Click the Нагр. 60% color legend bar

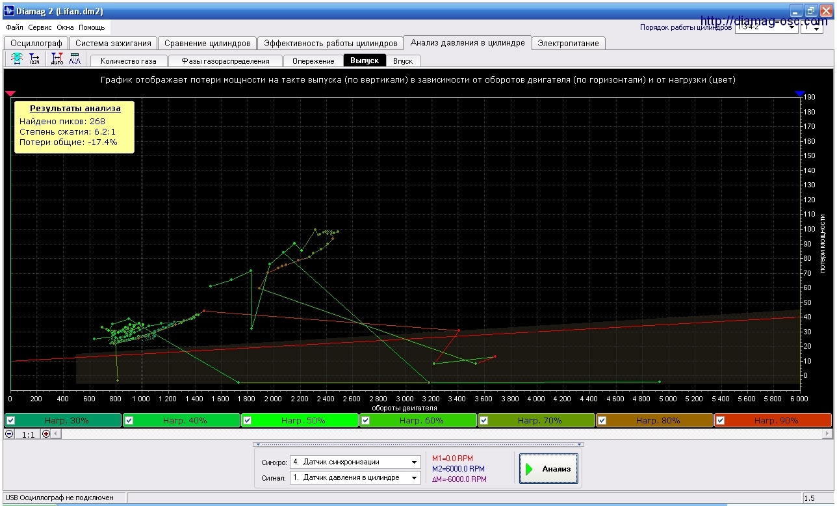(418, 421)
